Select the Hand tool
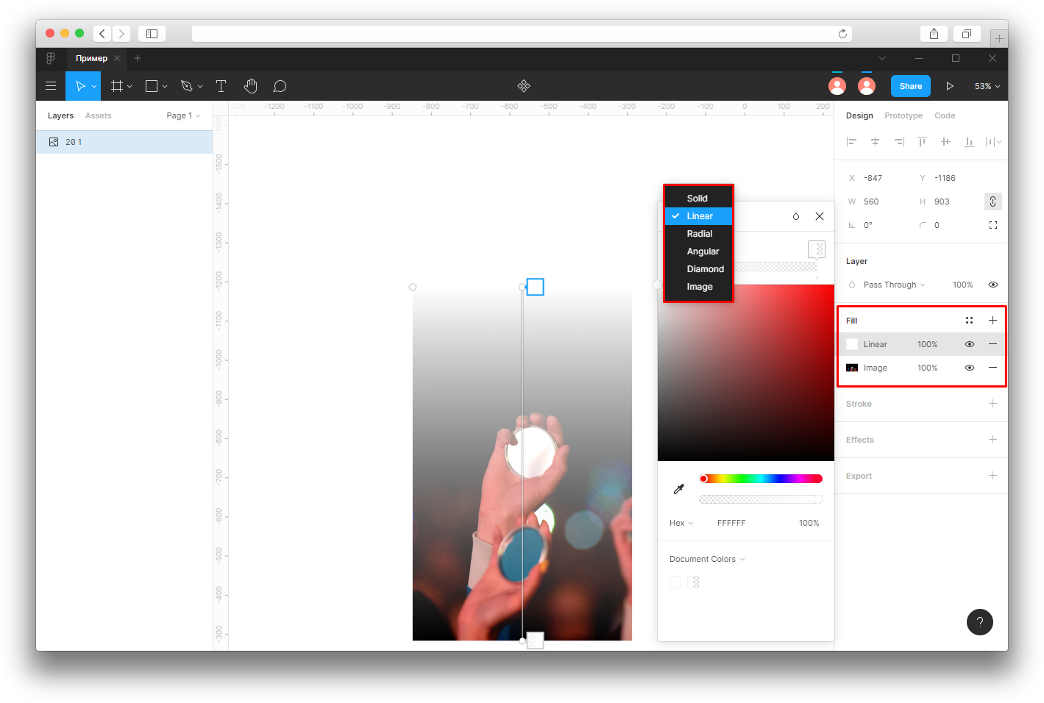Image resolution: width=1044 pixels, height=703 pixels. pyautogui.click(x=251, y=86)
